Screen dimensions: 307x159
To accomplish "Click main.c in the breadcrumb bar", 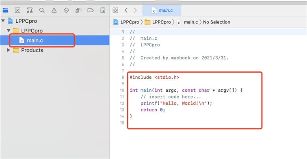I will click(187, 22).
